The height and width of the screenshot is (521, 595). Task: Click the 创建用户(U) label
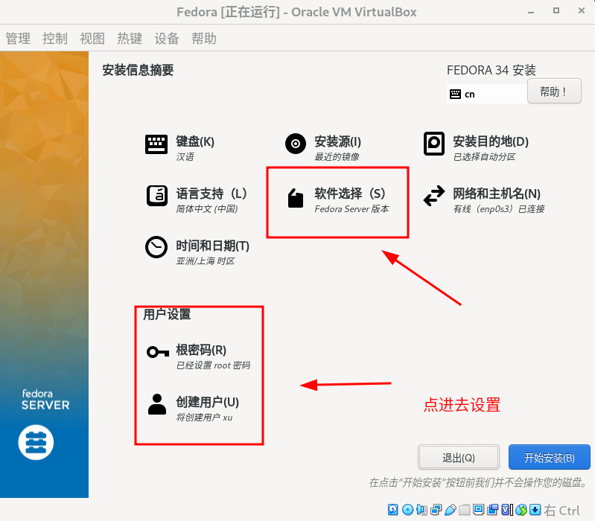[x=207, y=402]
